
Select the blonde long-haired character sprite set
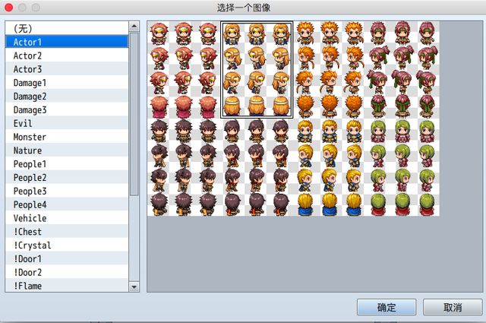pyautogui.click(x=257, y=69)
